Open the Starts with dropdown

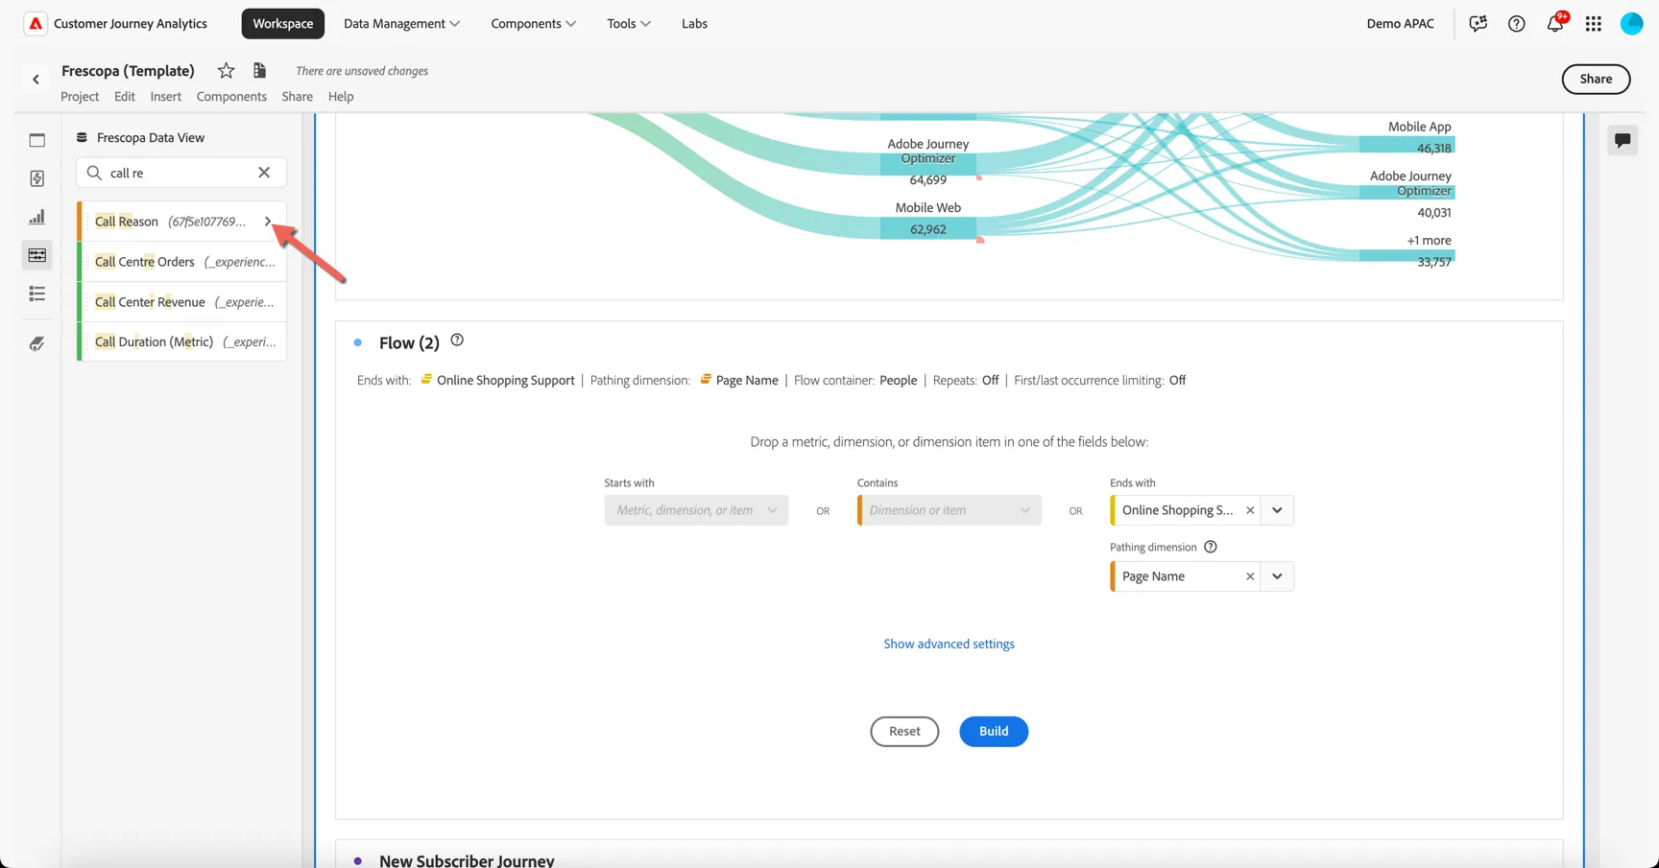coord(696,510)
